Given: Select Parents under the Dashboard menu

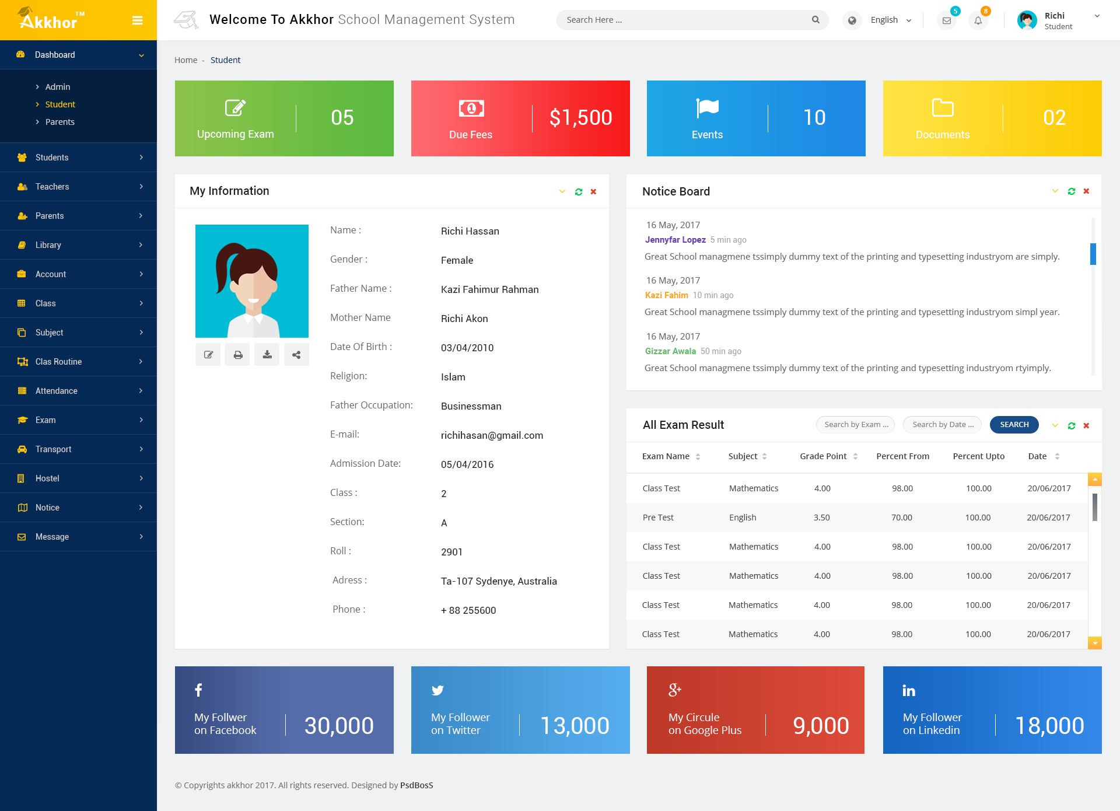Looking at the screenshot, I should (60, 122).
